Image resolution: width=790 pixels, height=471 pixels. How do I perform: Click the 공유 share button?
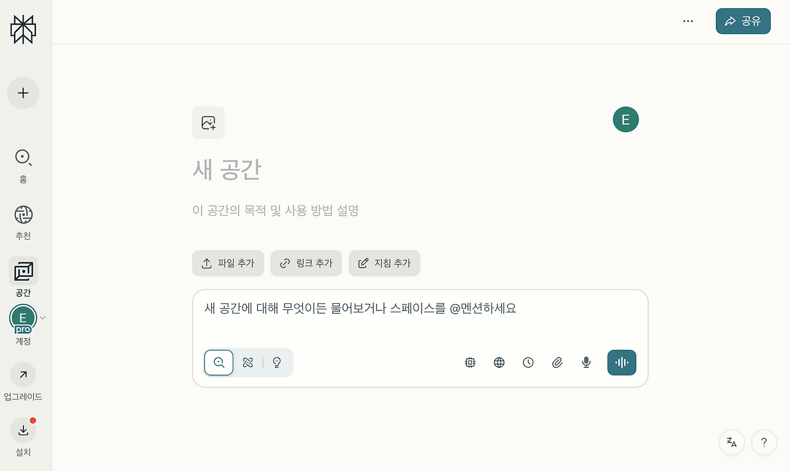(x=743, y=20)
